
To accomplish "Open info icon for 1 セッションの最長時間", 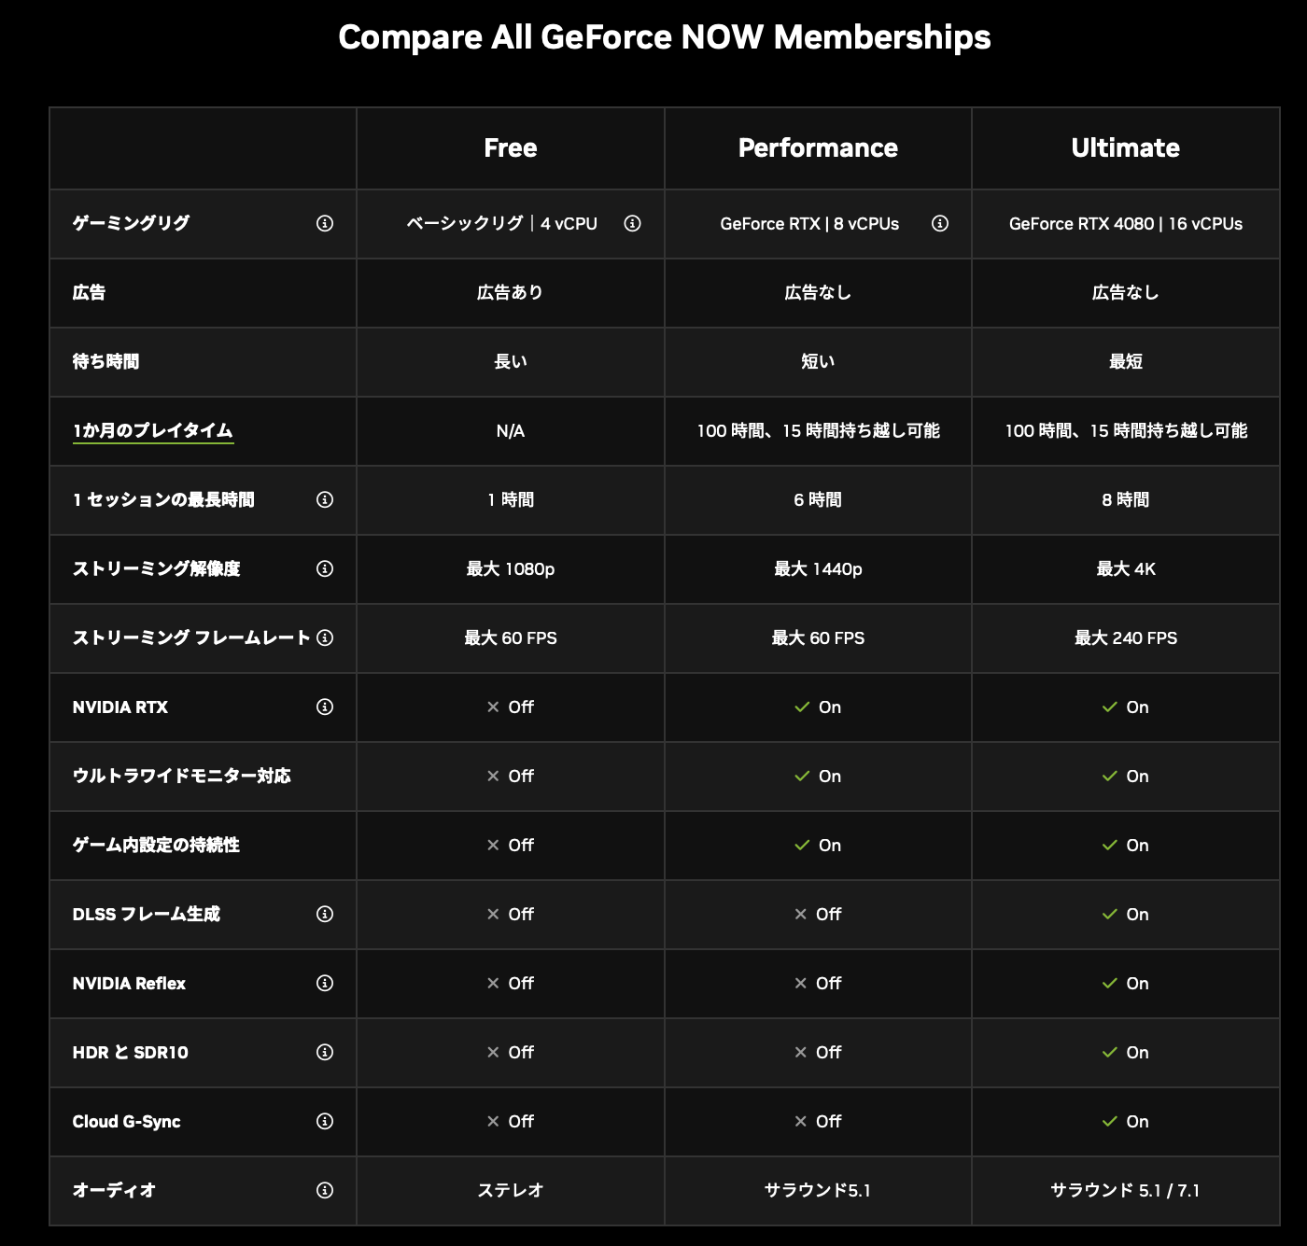I will [325, 499].
